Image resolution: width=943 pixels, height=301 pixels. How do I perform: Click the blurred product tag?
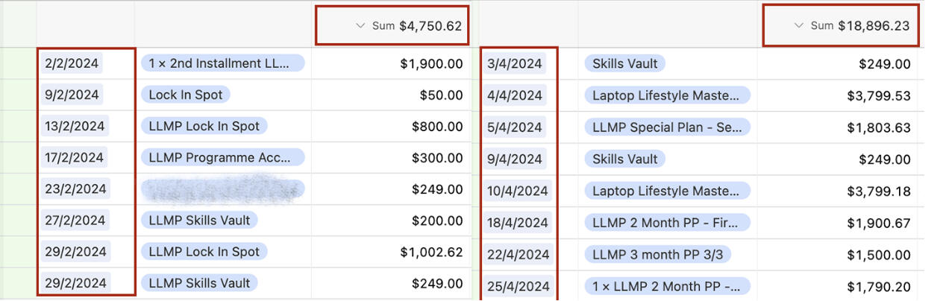(222, 189)
